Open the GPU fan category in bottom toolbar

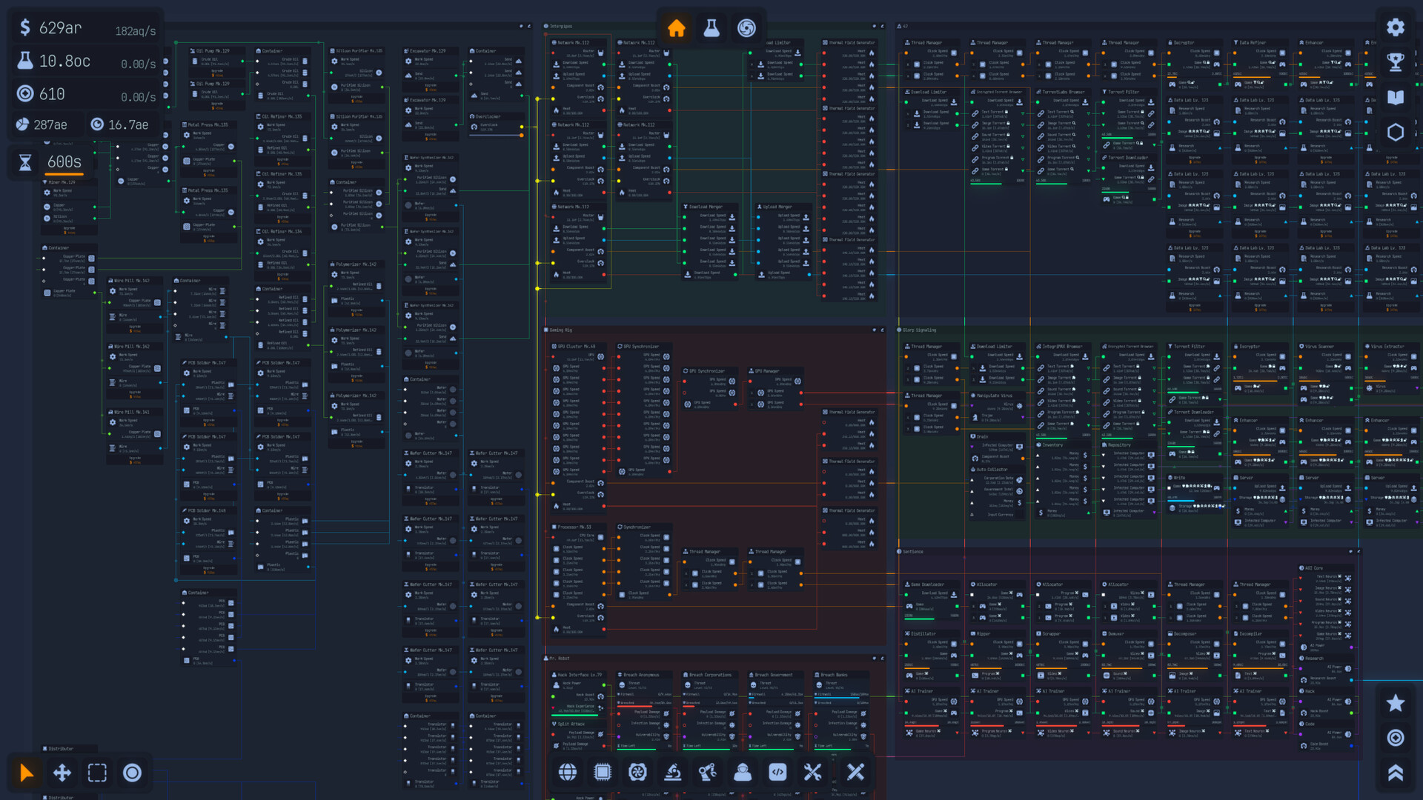point(637,773)
